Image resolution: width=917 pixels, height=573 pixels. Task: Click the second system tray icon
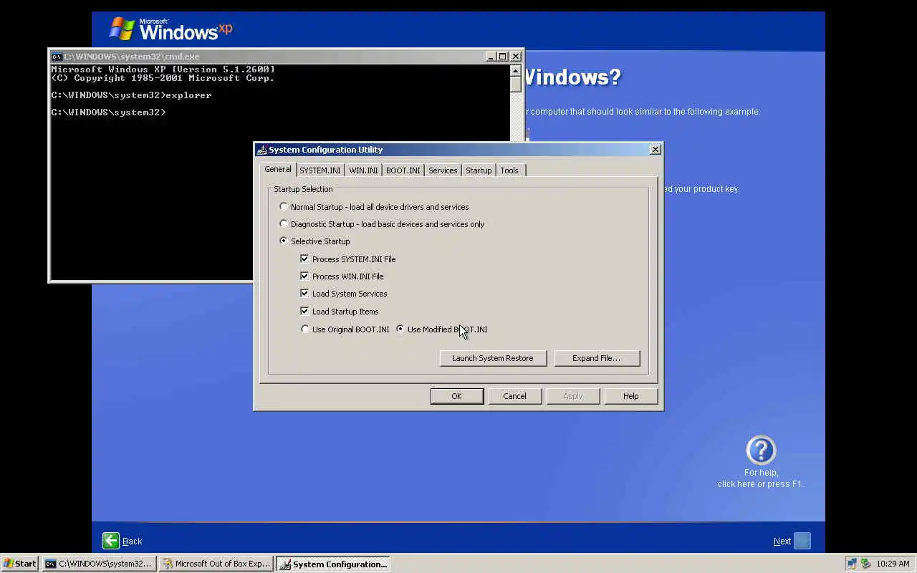865,564
